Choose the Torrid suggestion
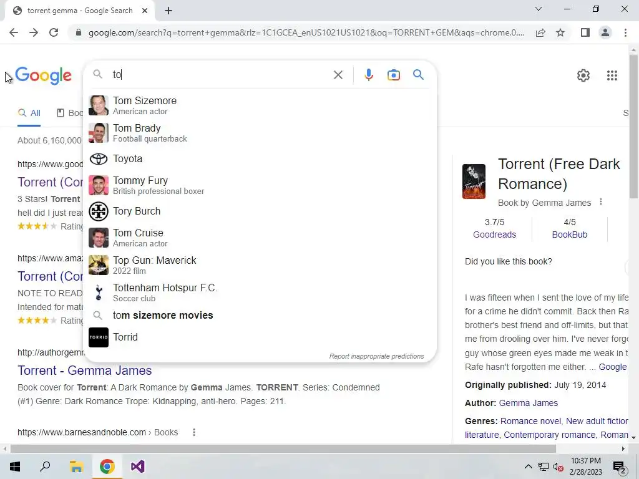This screenshot has height=479, width=639. 260,337
